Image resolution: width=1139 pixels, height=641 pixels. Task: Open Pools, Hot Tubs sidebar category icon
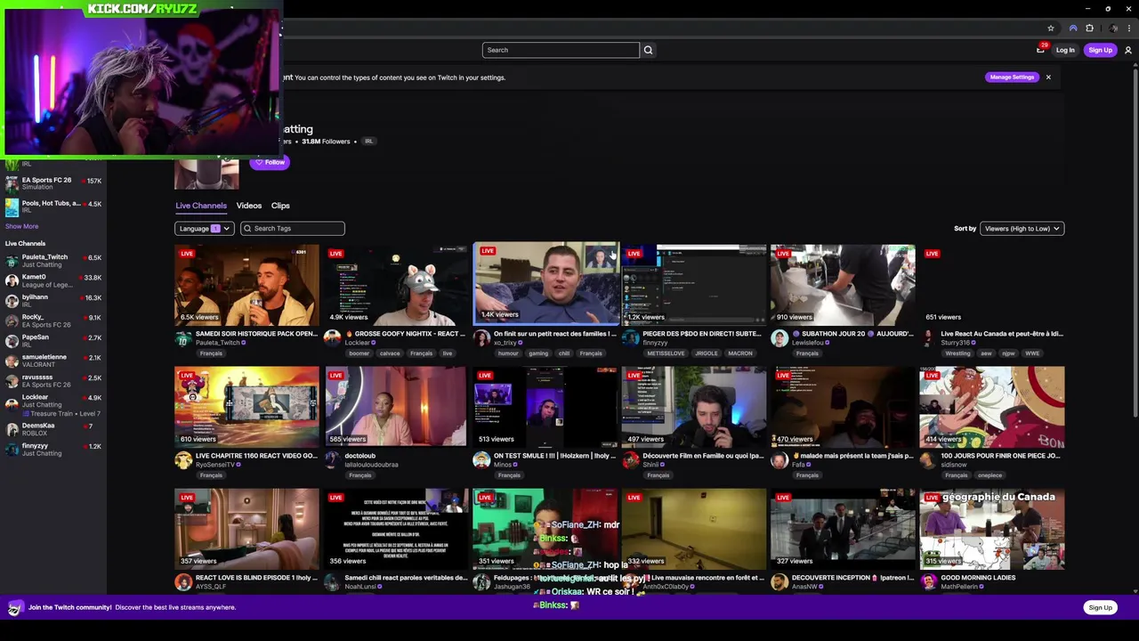[12, 207]
